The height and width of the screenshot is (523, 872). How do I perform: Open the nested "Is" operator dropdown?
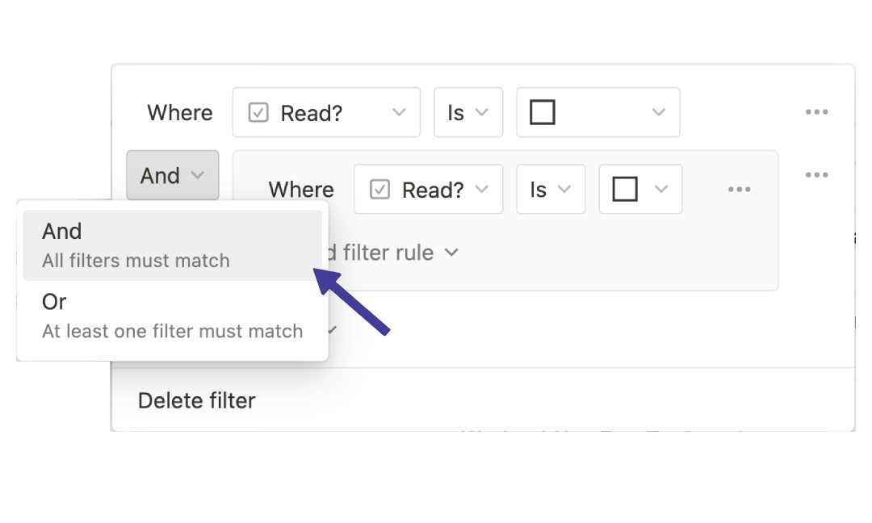tap(551, 189)
